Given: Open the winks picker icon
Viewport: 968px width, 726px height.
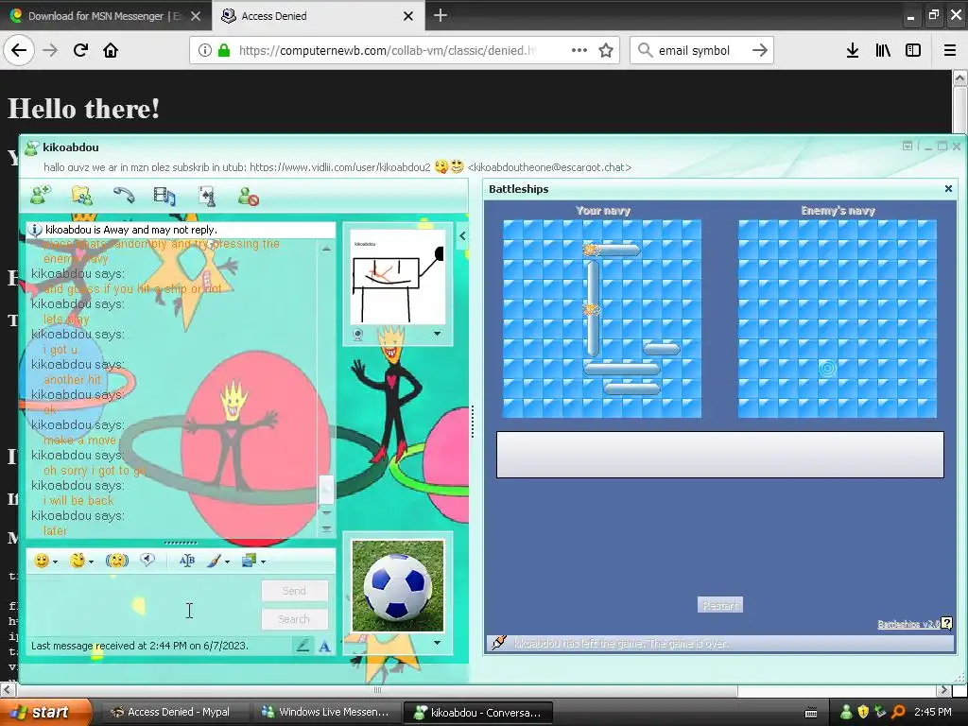Looking at the screenshot, I should click(78, 561).
